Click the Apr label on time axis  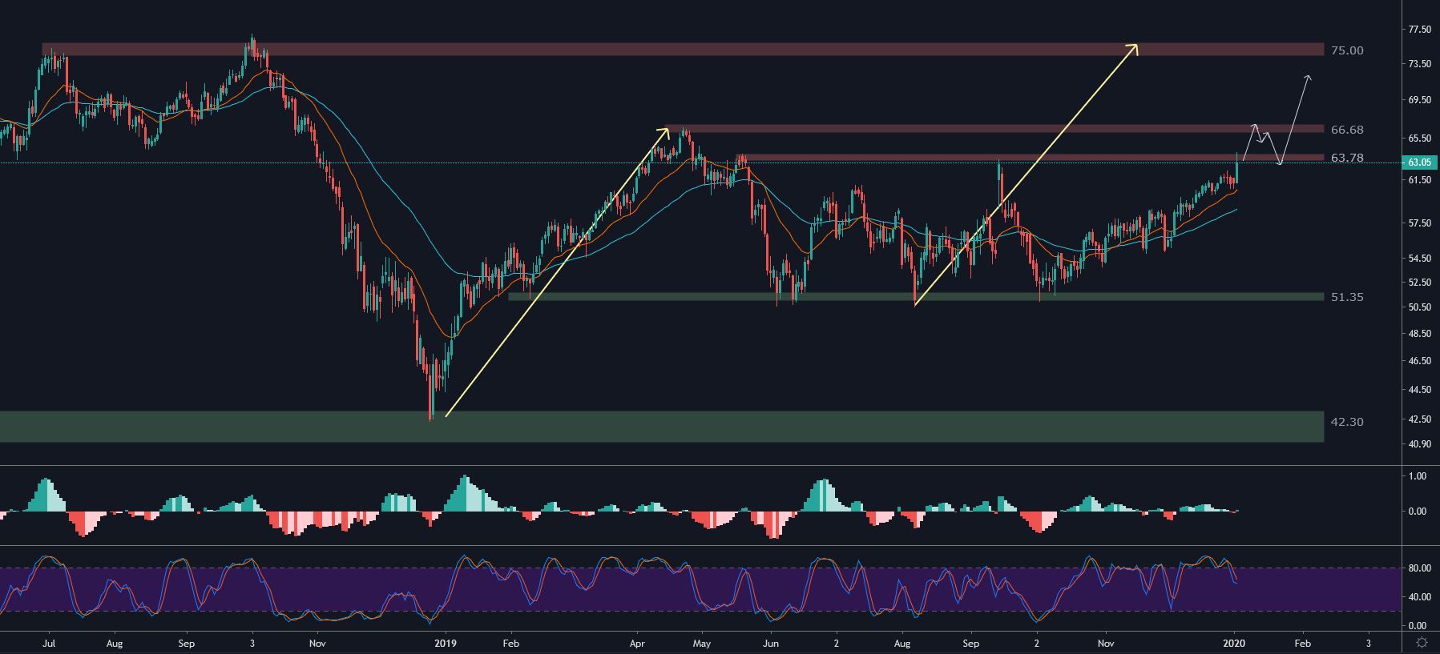(x=637, y=643)
